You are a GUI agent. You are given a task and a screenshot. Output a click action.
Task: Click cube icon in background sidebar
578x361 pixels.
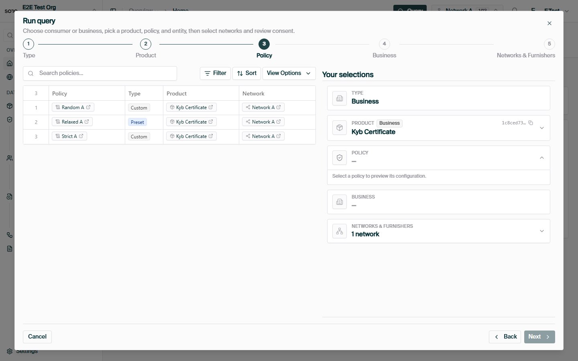click(x=10, y=106)
